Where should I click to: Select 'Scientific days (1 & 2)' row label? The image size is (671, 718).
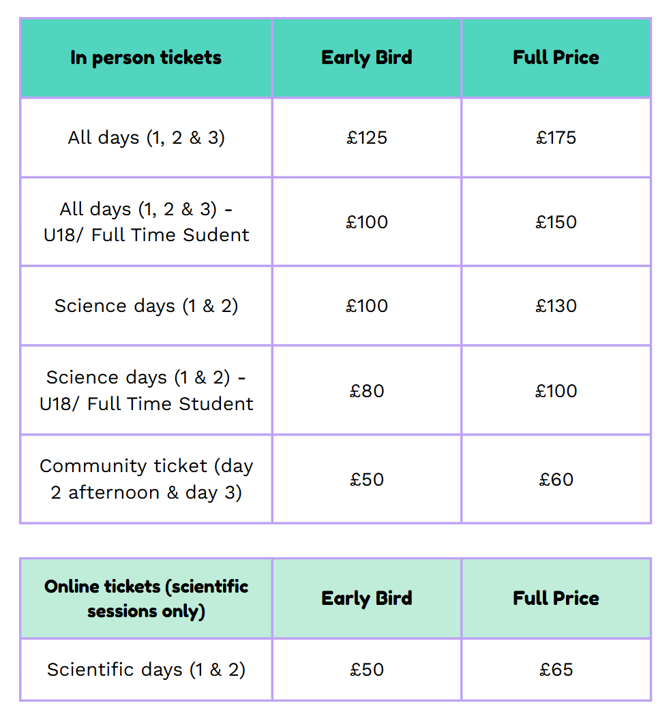(x=146, y=670)
